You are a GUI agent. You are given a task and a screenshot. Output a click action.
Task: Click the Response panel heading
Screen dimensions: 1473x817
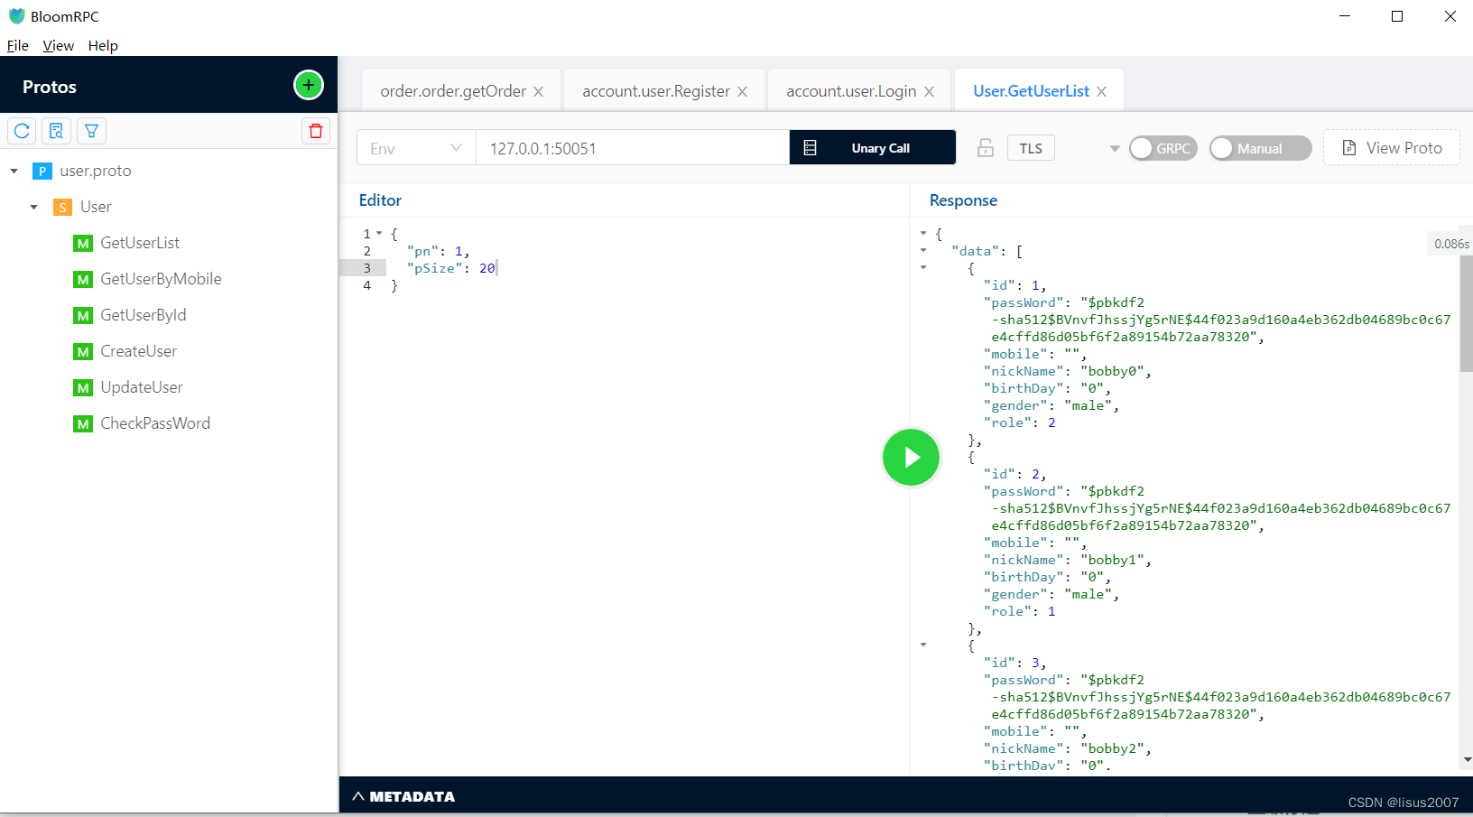(x=963, y=200)
